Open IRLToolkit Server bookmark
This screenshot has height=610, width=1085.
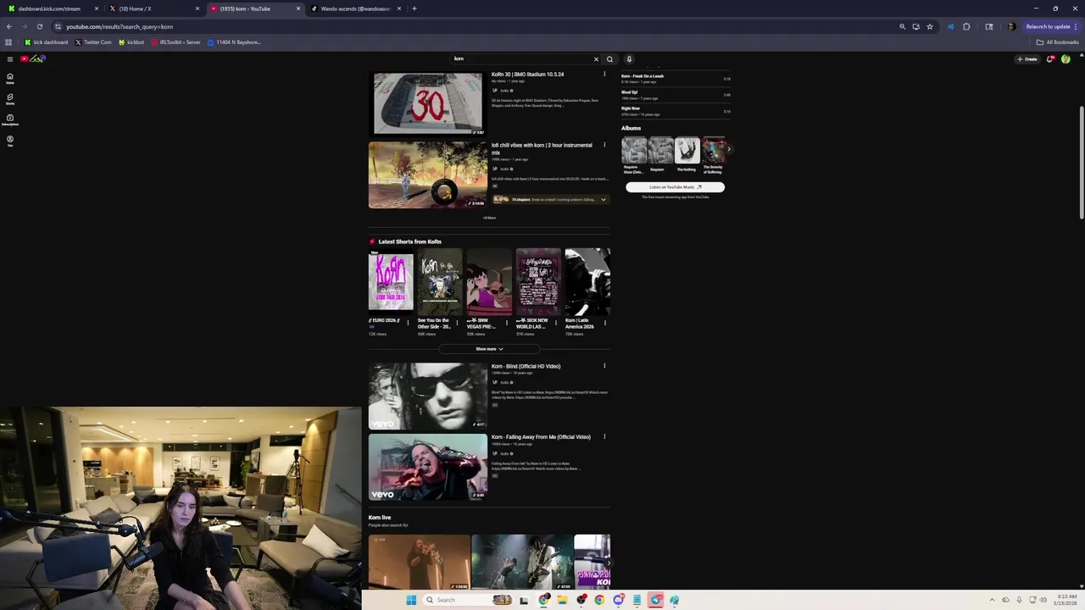[x=175, y=42]
